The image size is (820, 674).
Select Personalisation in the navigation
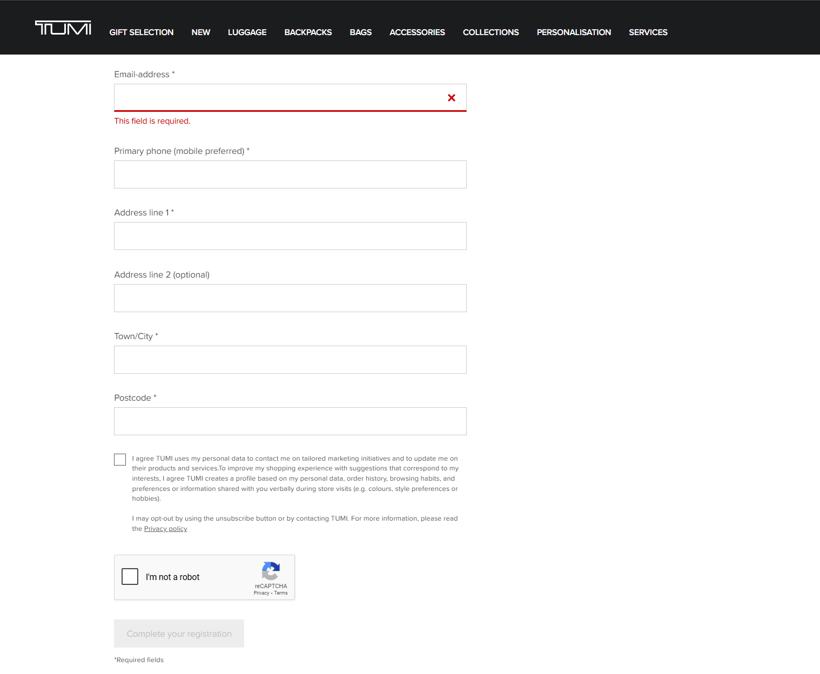pos(574,32)
